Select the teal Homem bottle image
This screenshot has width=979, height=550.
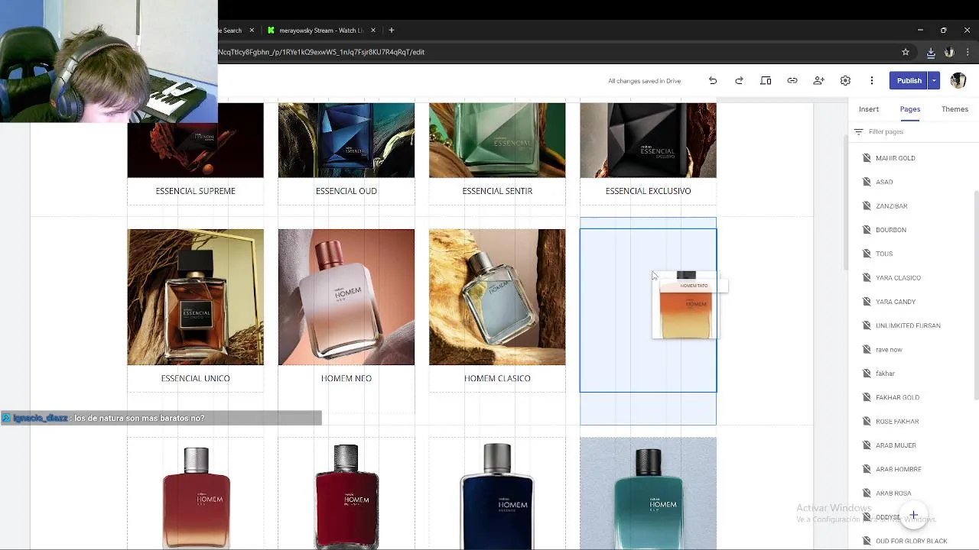648,493
